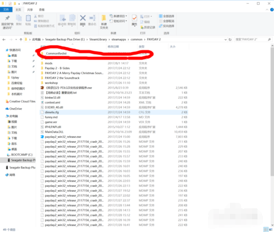Image resolution: width=274 pixels, height=232 pixels.
Task: Open the Move to (移动到) dropdown
Action: pos(62,20)
